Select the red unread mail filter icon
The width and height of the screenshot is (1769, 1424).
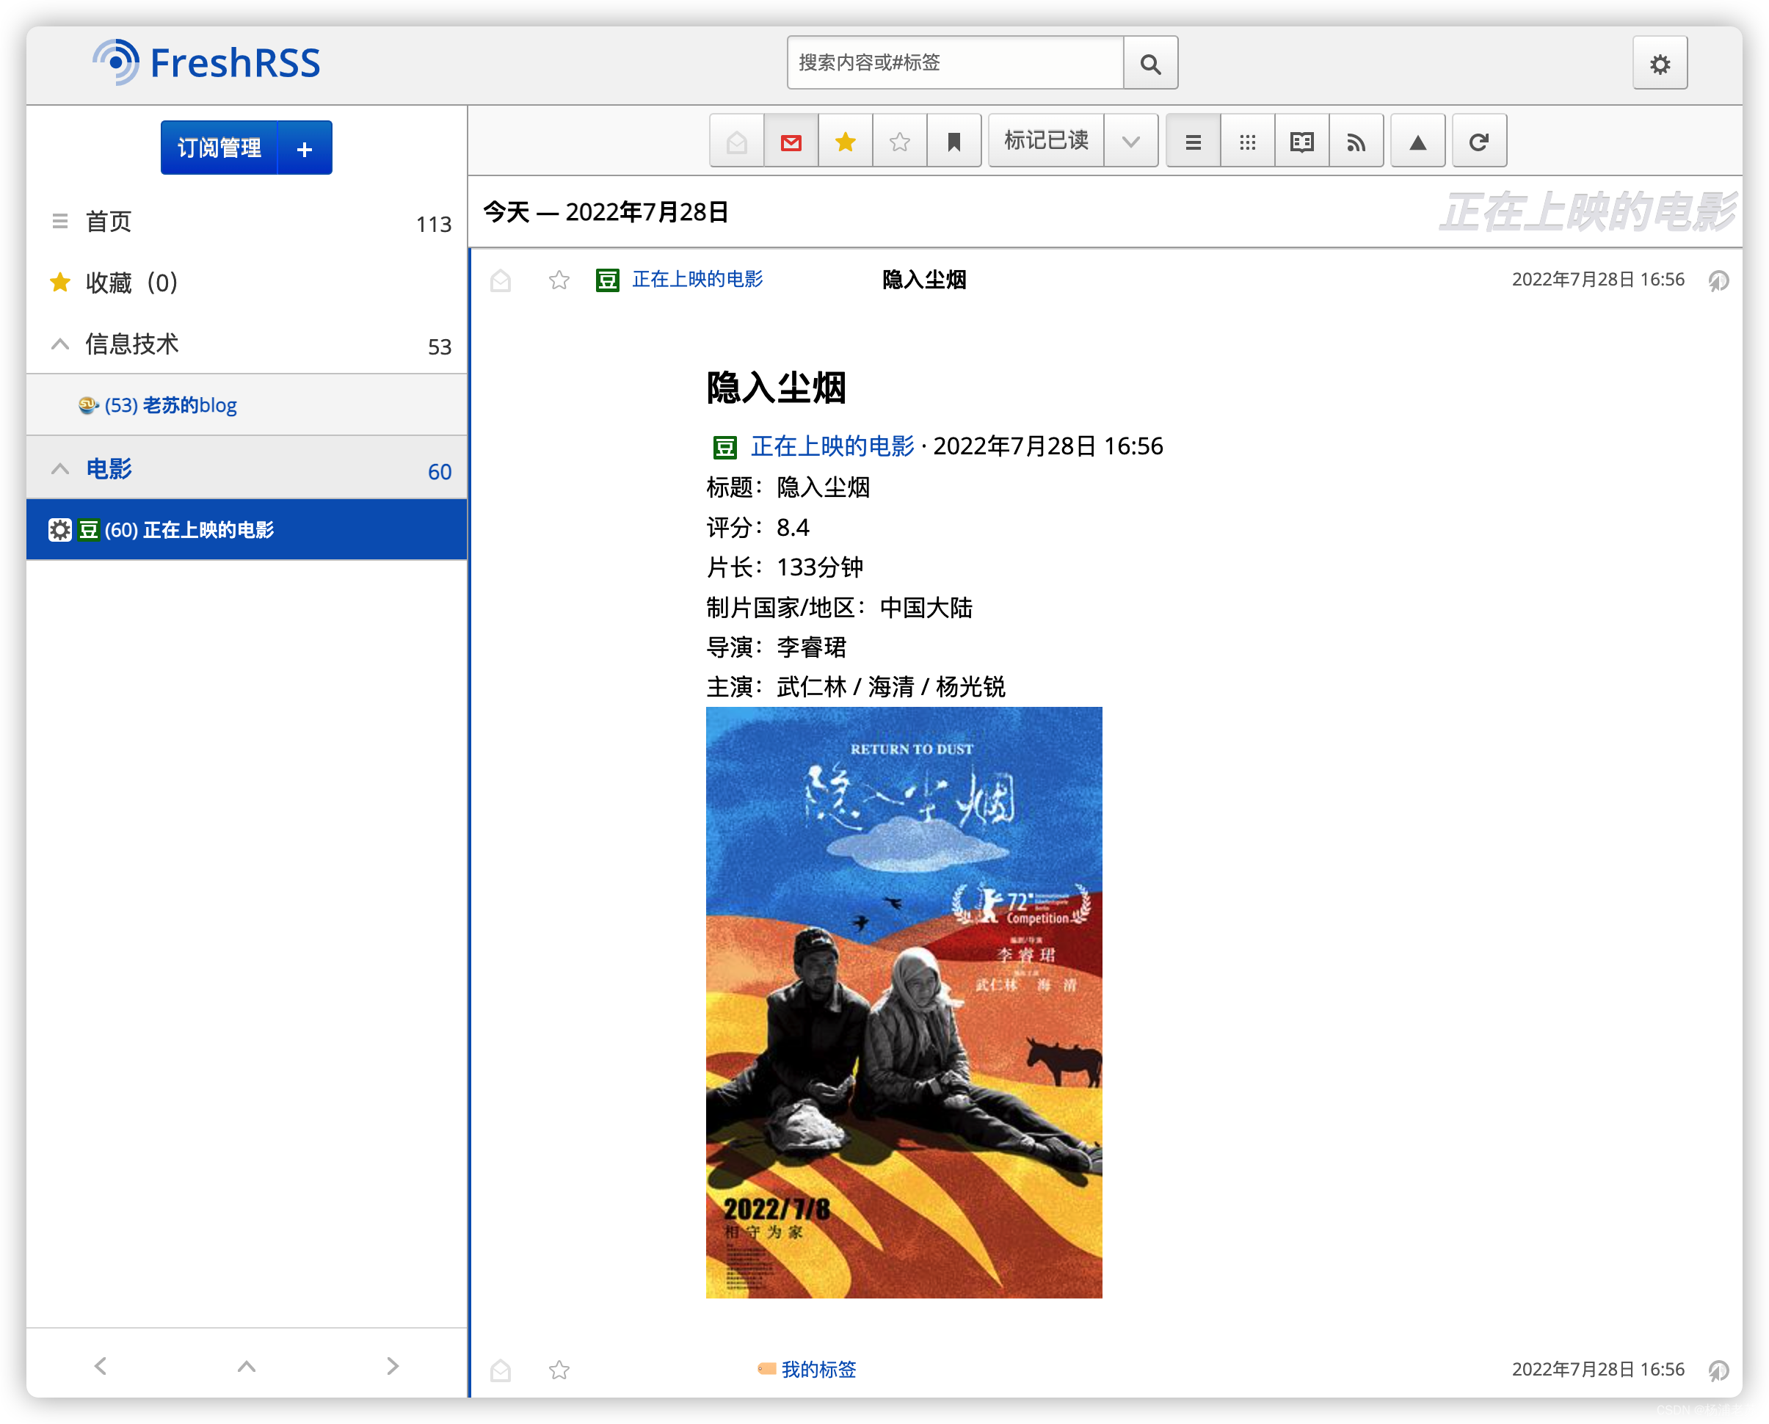[790, 140]
